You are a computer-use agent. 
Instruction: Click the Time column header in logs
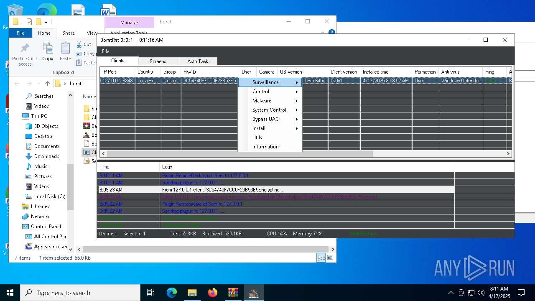pyautogui.click(x=128, y=167)
